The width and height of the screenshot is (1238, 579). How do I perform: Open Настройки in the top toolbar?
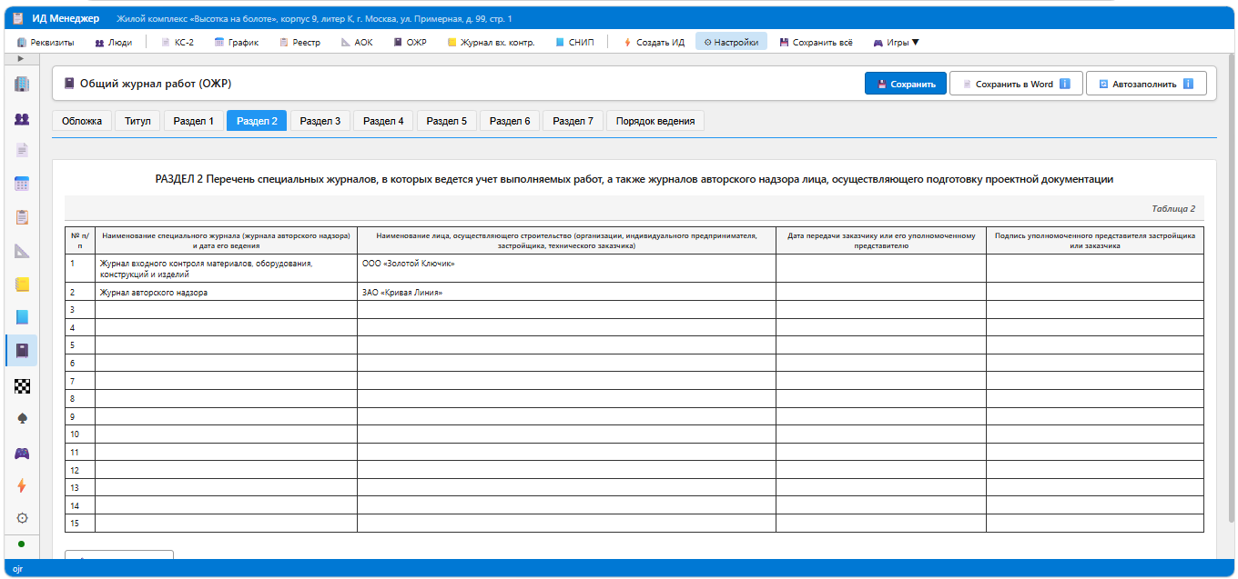[x=731, y=42]
